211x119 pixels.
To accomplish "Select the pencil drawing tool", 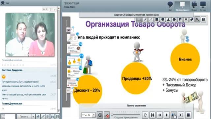I will (145, 20).
